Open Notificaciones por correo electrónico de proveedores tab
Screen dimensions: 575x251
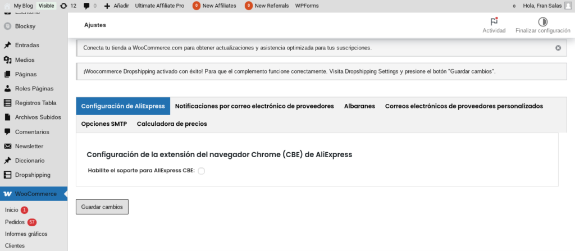pyautogui.click(x=254, y=106)
